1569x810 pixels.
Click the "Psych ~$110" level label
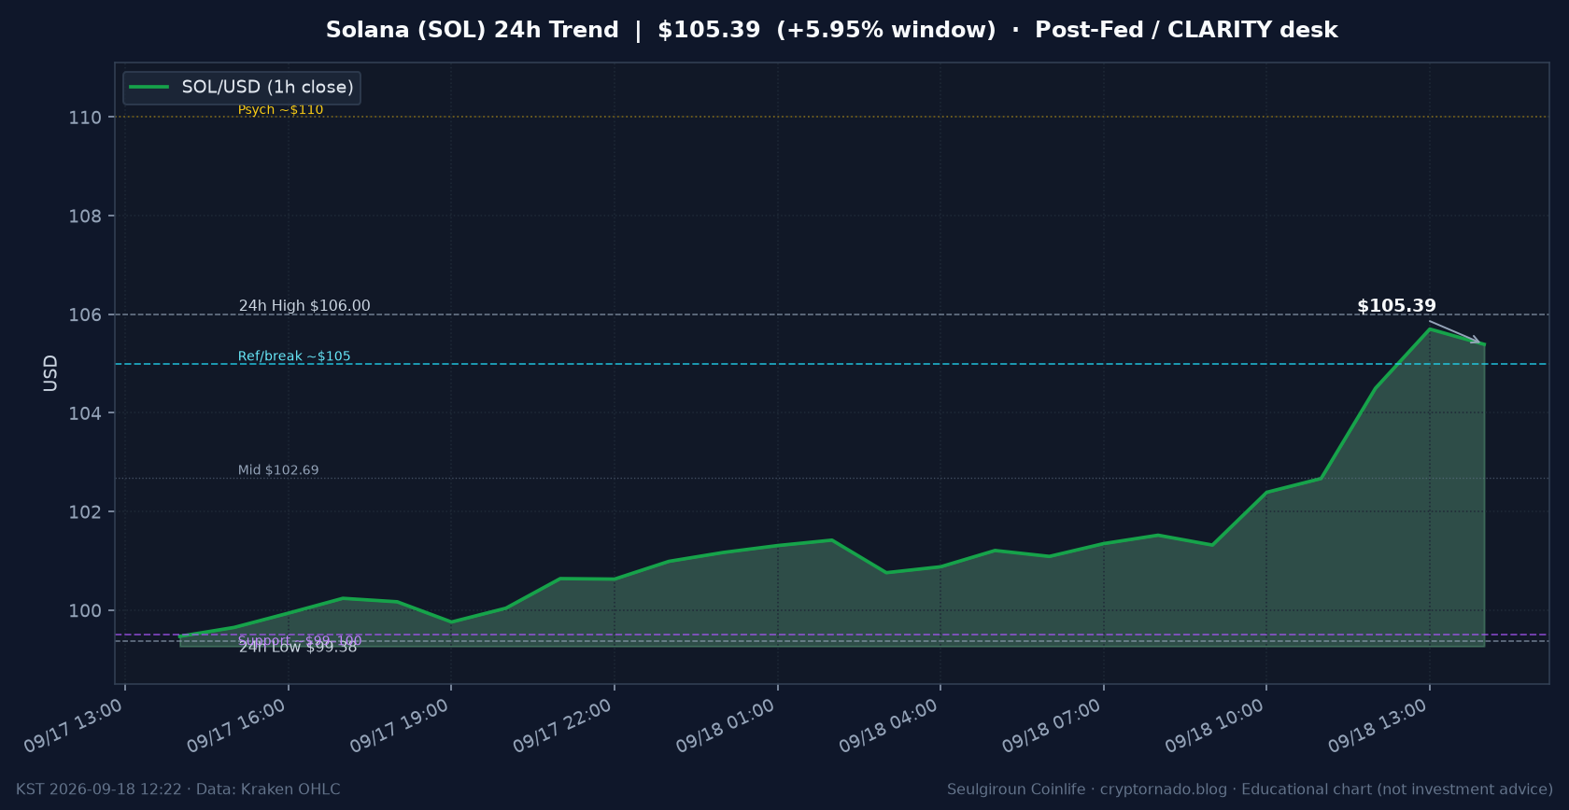[x=280, y=109]
